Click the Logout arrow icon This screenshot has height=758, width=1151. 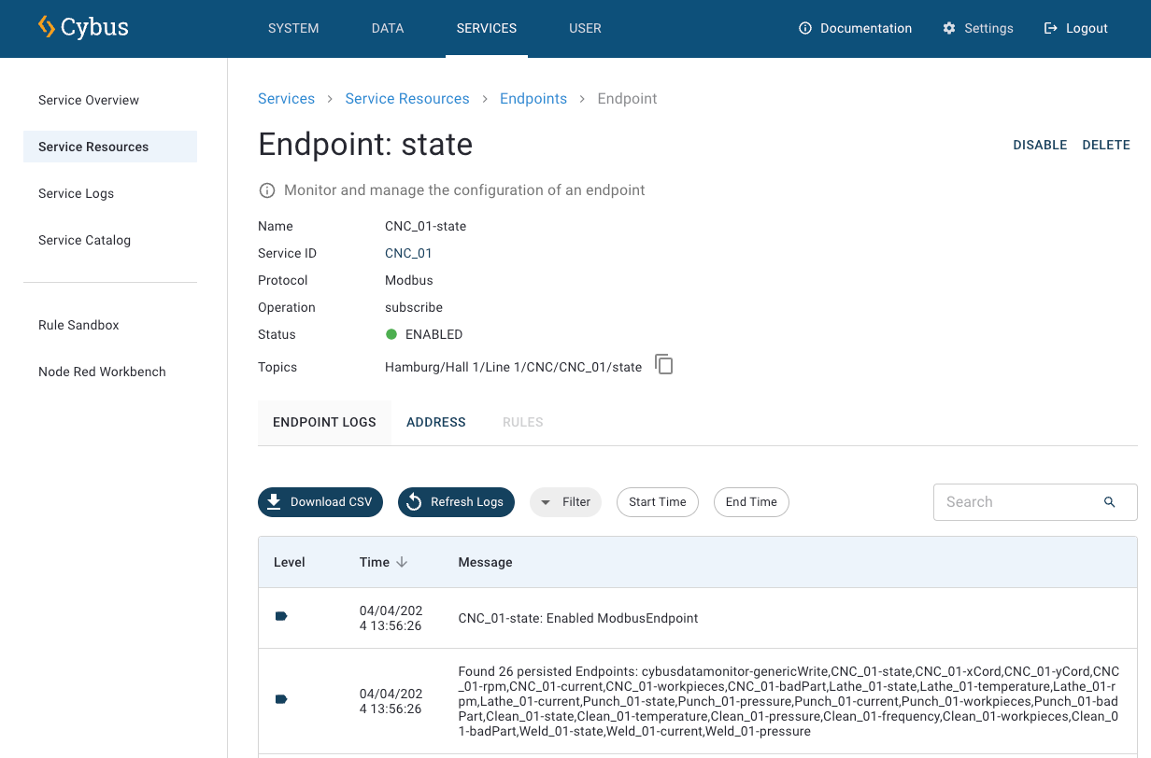(1051, 29)
